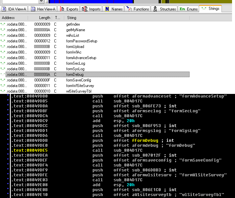The width and height of the screenshot is (235, 198).
Task: Click the Hex View-A binary icon
Action: point(33,9)
